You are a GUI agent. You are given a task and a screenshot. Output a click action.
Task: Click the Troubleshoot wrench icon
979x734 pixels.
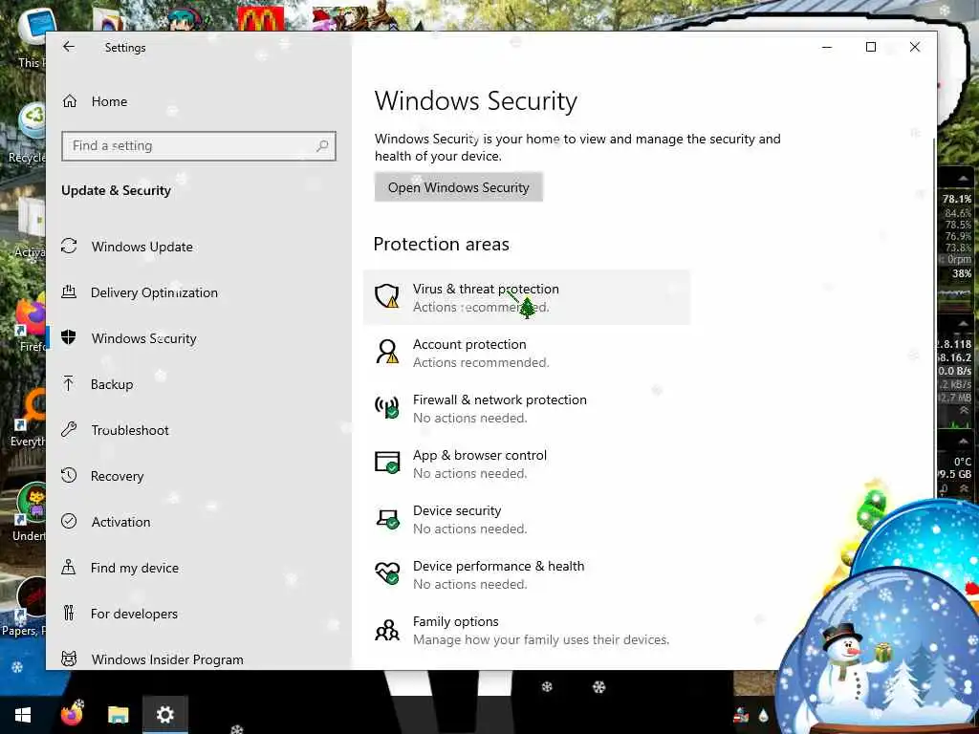[x=69, y=429]
